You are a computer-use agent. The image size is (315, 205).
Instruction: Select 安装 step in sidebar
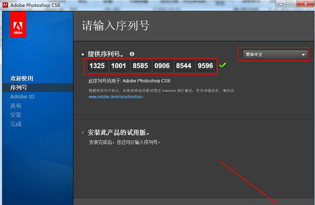(x=16, y=115)
